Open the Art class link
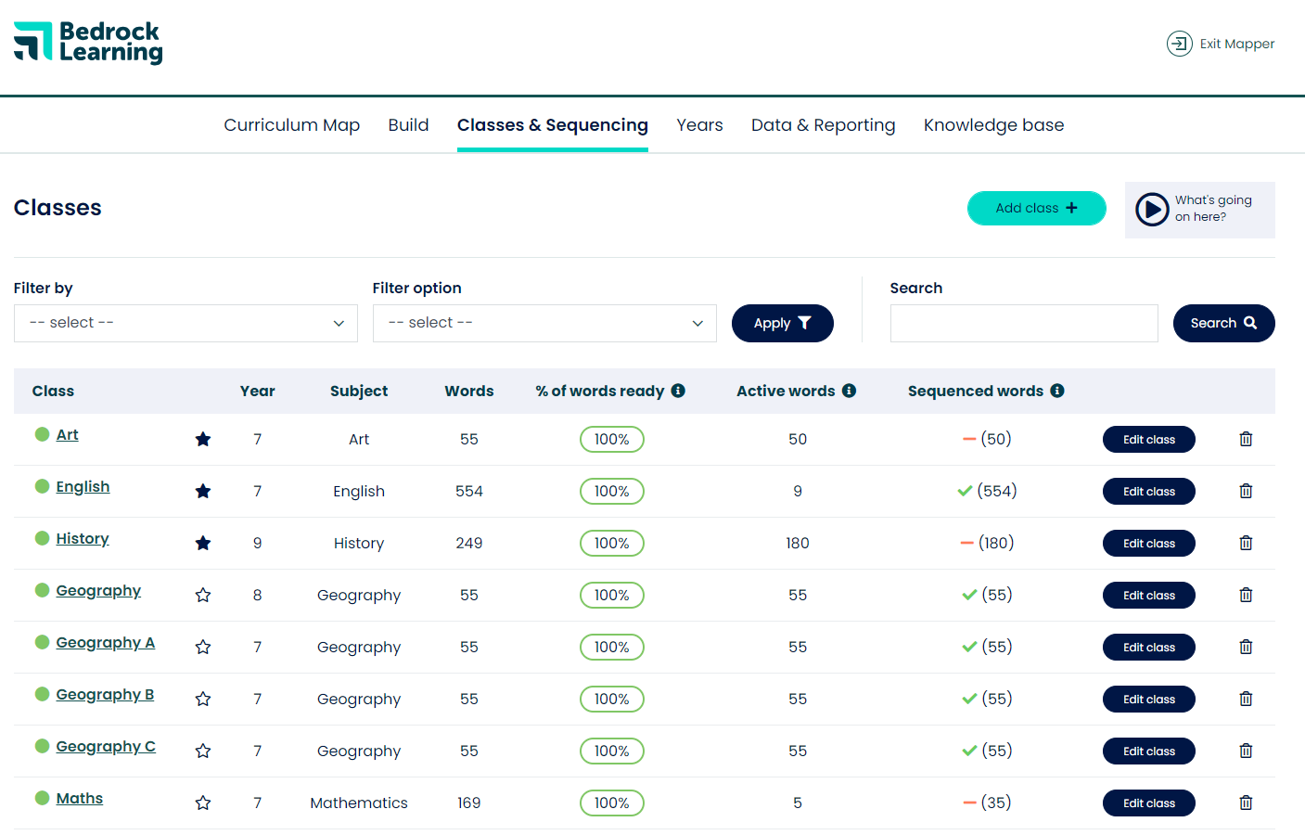This screenshot has width=1305, height=835. pyautogui.click(x=68, y=434)
